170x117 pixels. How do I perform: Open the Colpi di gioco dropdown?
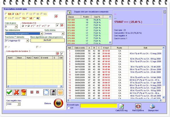click(16, 27)
